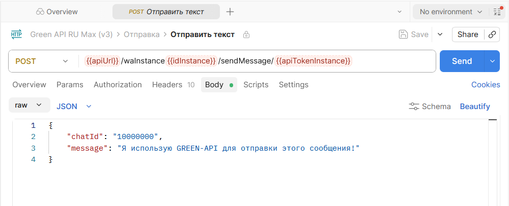Viewport: 509px width, 206px height.
Task: Copy request link using chain icon
Action: [x=492, y=35]
